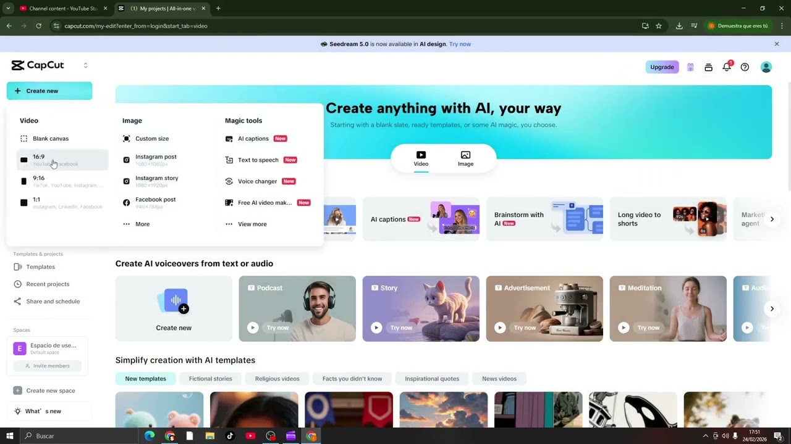Open the gift rewards icon

(690, 67)
